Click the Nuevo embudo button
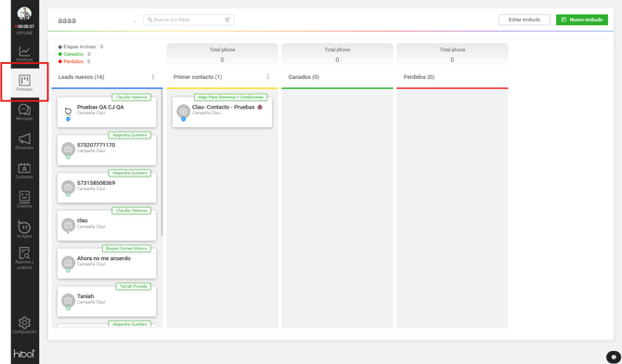 [x=581, y=19]
